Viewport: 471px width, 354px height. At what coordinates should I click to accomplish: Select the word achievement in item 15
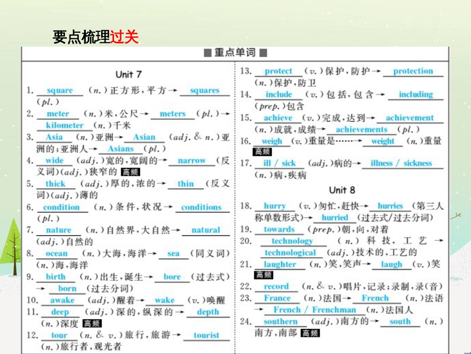click(x=410, y=118)
